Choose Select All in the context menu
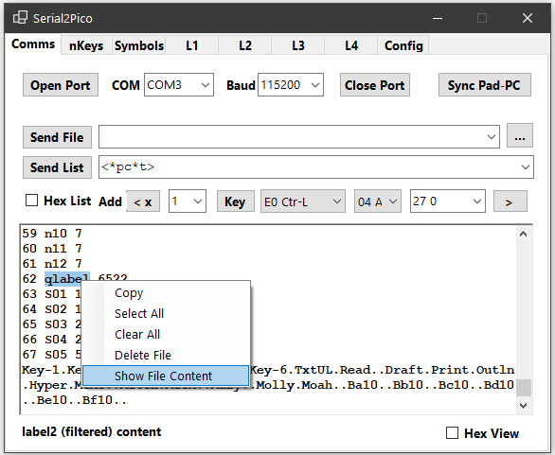 tap(166, 314)
